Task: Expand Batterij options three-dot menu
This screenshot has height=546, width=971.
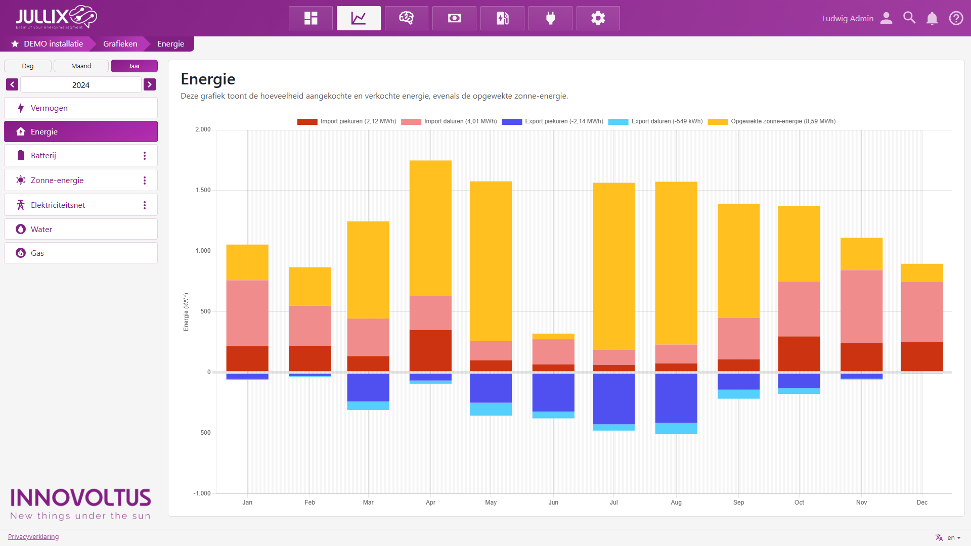Action: [x=145, y=156]
